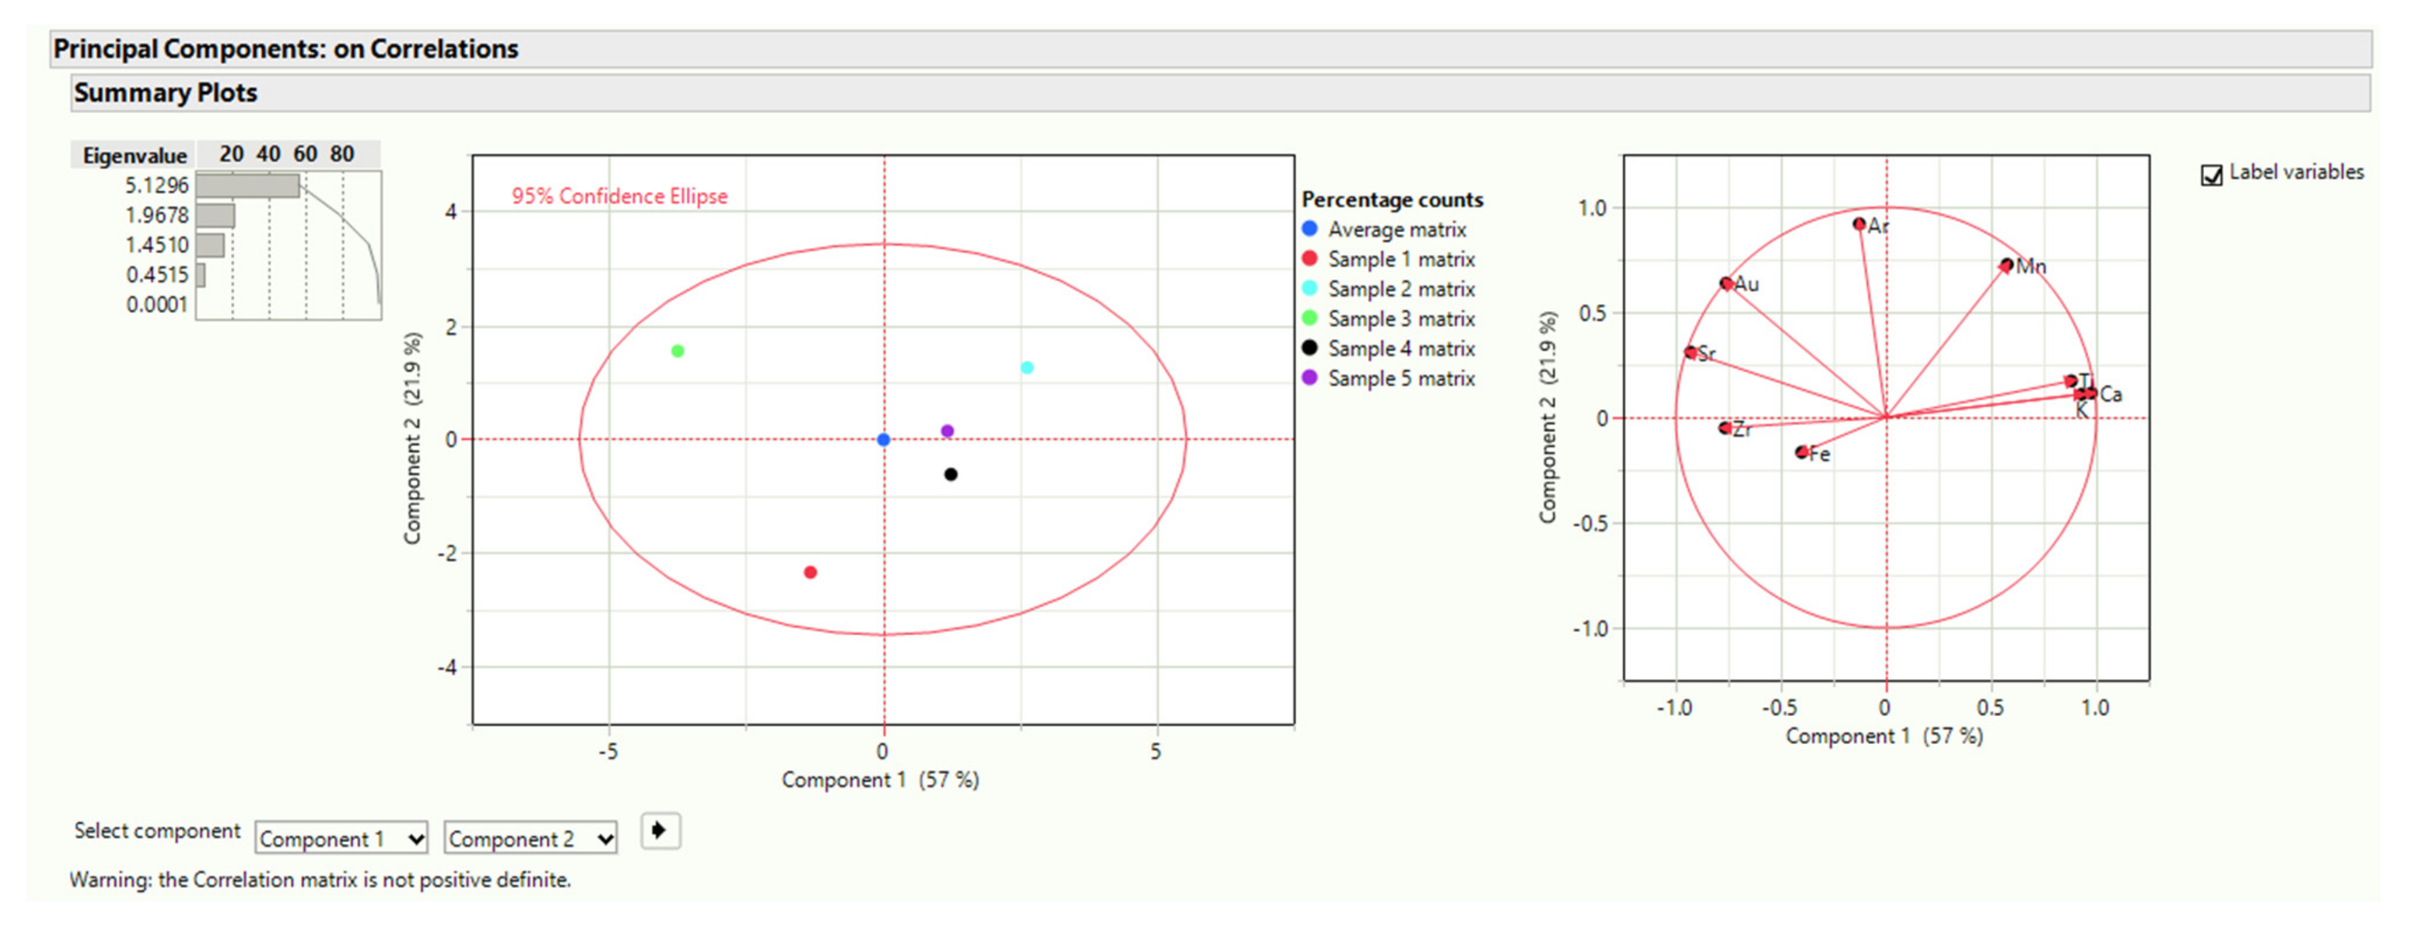Click the Eigenvalue column header
The image size is (2417, 929).
point(134,155)
